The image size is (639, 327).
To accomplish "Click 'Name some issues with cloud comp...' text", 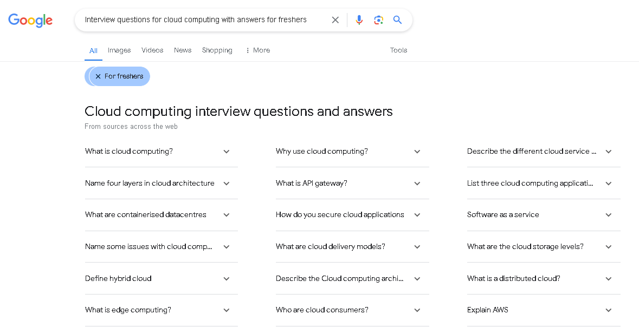I will pos(149,246).
